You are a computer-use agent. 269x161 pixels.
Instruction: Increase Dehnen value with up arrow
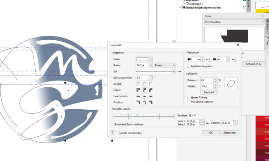[x=215, y=79]
